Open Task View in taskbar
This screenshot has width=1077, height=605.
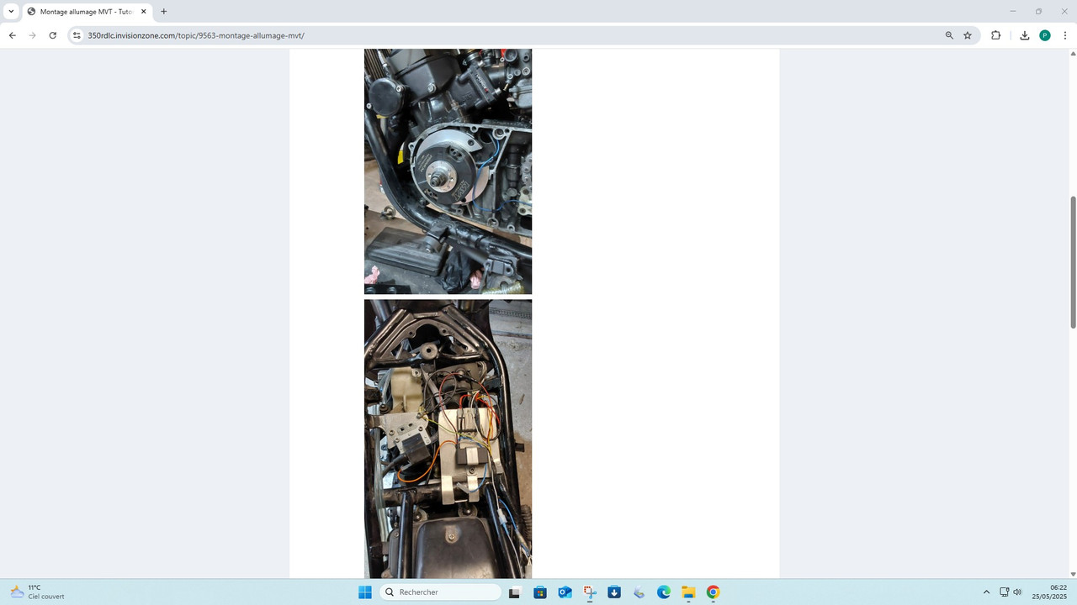pos(514,592)
